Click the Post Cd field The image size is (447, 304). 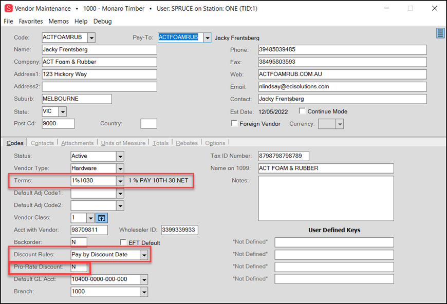58,124
